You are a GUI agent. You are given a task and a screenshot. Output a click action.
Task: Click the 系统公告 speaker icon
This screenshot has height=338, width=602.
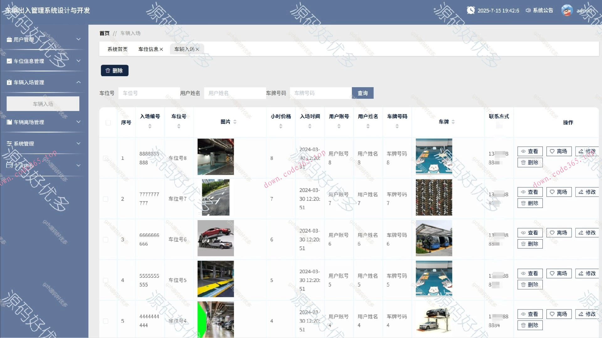click(528, 10)
